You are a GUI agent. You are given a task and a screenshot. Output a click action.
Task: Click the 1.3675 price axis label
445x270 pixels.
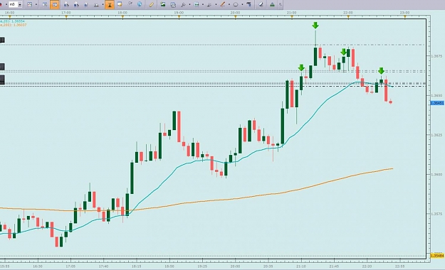pyautogui.click(x=436, y=56)
